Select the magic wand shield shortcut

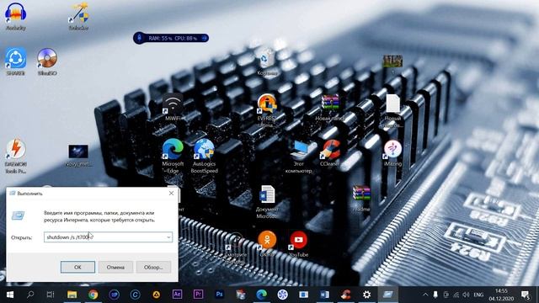[78, 16]
